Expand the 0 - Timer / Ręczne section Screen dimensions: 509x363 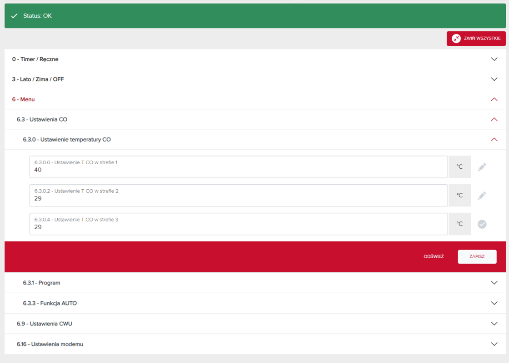point(494,59)
